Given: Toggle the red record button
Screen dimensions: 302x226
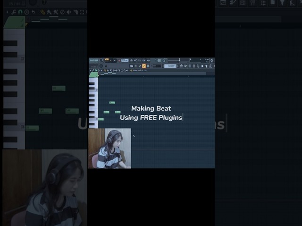Looking at the screenshot, I should [119, 61].
